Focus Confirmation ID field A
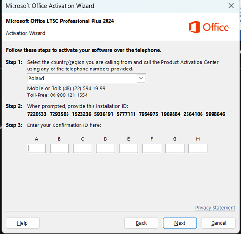The image size is (241, 234). [36, 149]
